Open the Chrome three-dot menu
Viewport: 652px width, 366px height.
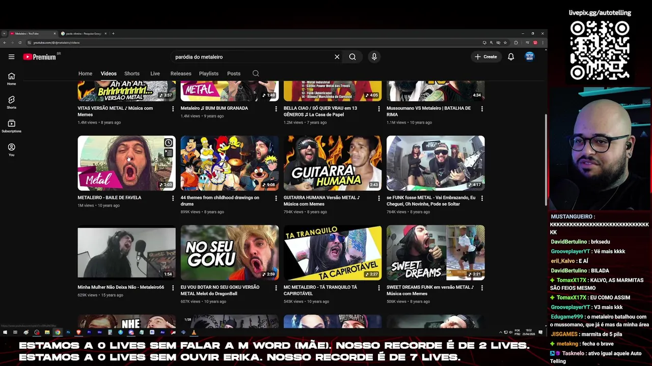[543, 43]
